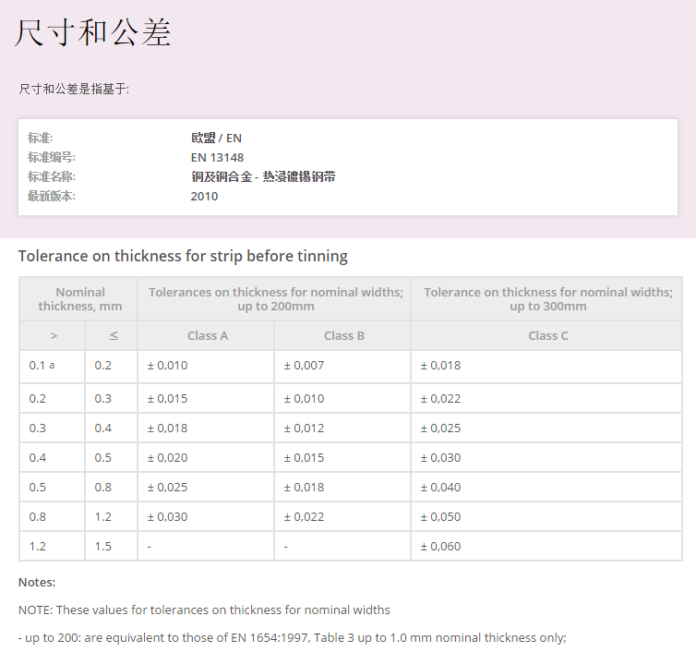Select the ± 0,020 Class A cell
This screenshot has height=652, width=696.
pos(167,458)
